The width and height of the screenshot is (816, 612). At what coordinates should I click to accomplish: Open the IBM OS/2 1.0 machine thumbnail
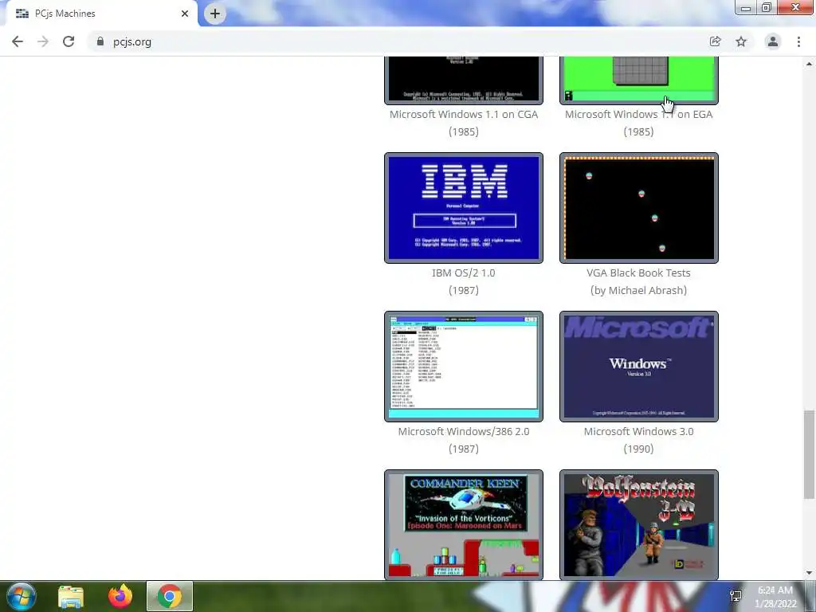pyautogui.click(x=464, y=208)
